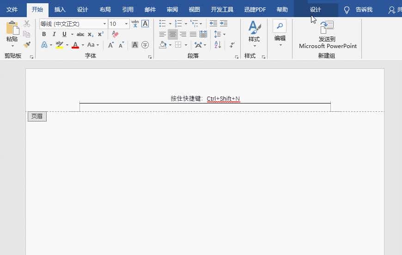Toggle Superscript formatting

point(101,34)
